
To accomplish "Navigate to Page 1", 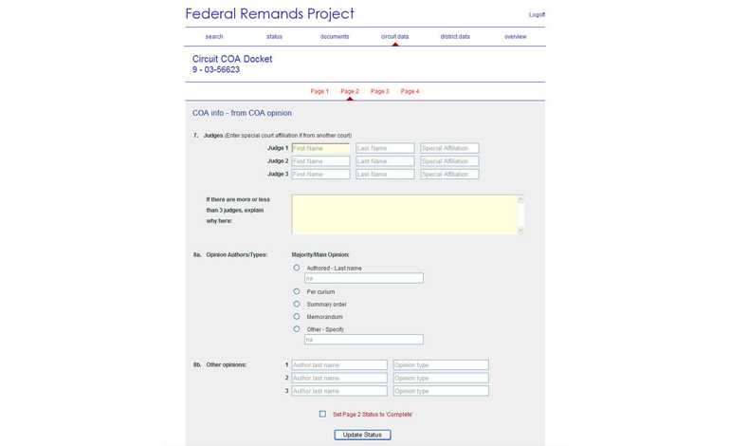I will click(319, 91).
